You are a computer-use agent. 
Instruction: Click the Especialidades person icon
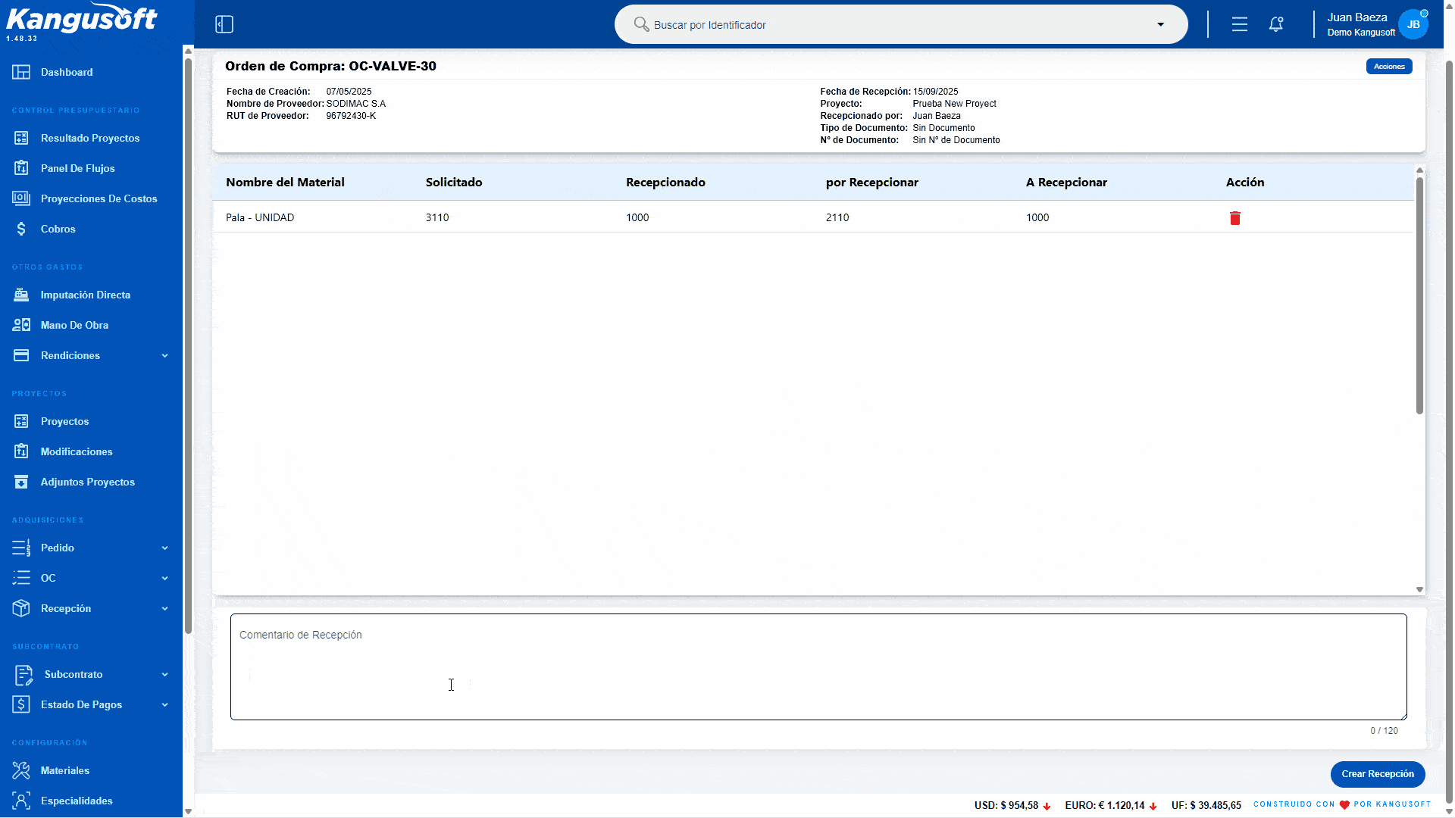(21, 801)
